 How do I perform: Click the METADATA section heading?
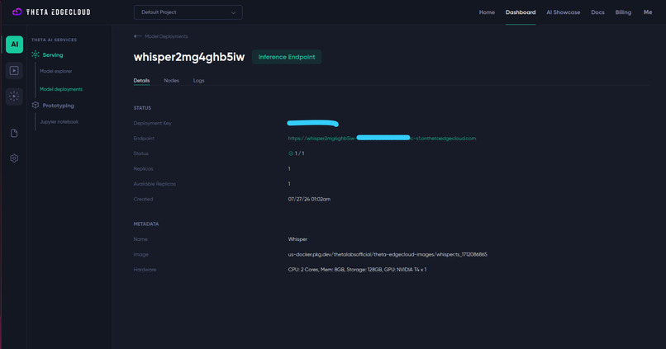(146, 224)
